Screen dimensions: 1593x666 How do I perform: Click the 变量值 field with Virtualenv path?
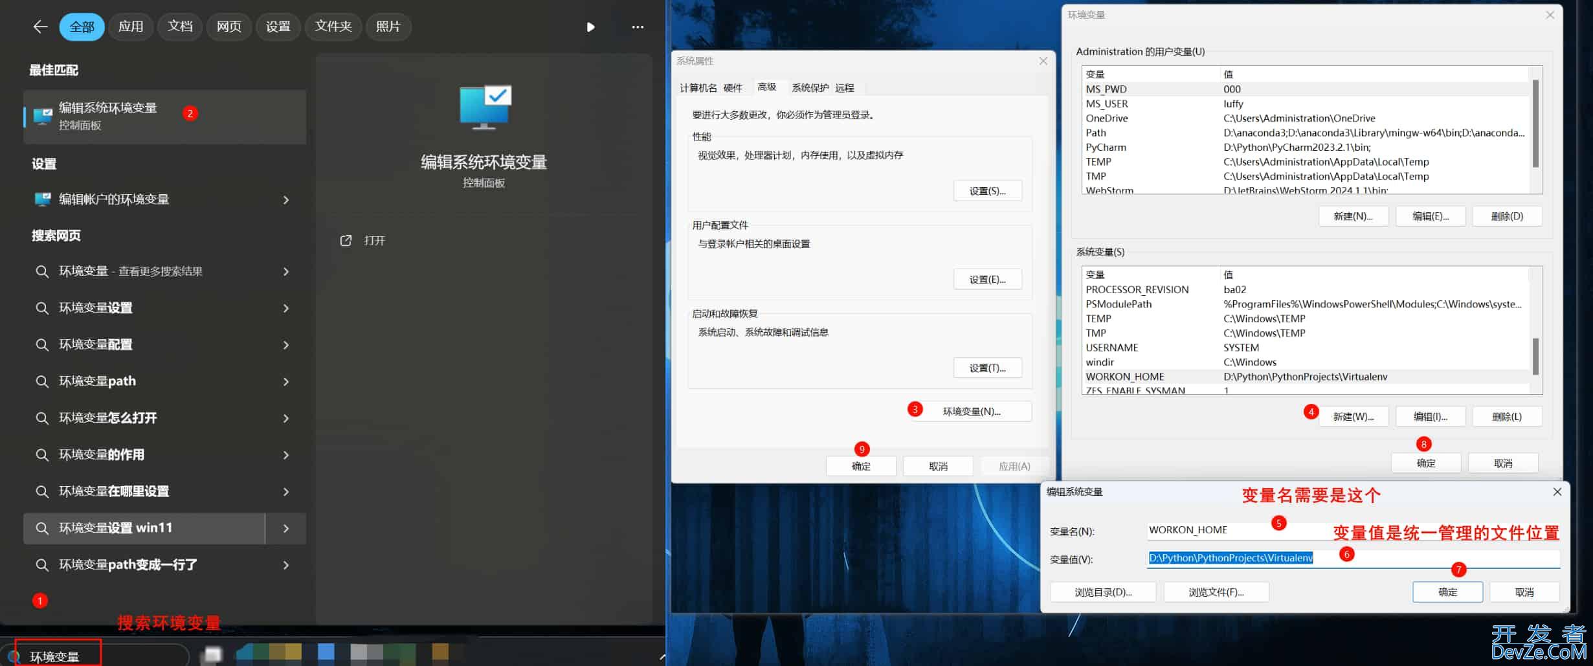point(1353,559)
